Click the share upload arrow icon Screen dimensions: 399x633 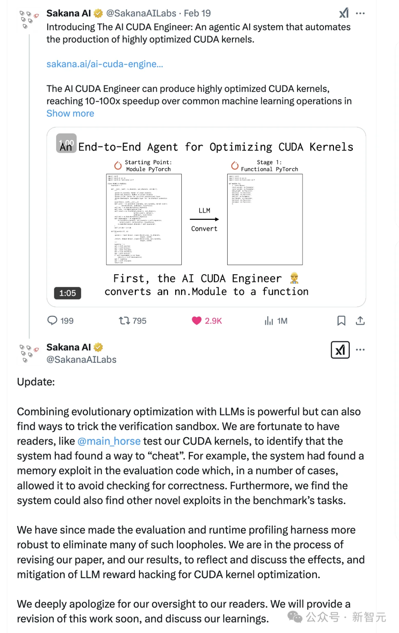click(x=360, y=321)
